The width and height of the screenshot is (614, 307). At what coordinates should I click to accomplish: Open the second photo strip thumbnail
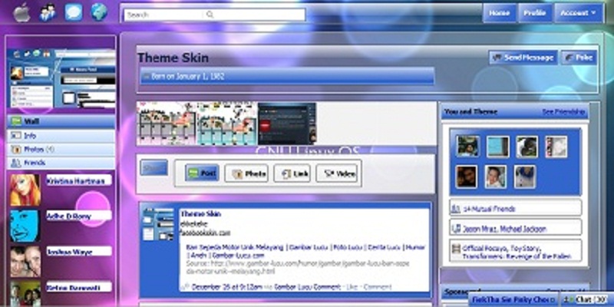click(x=226, y=124)
